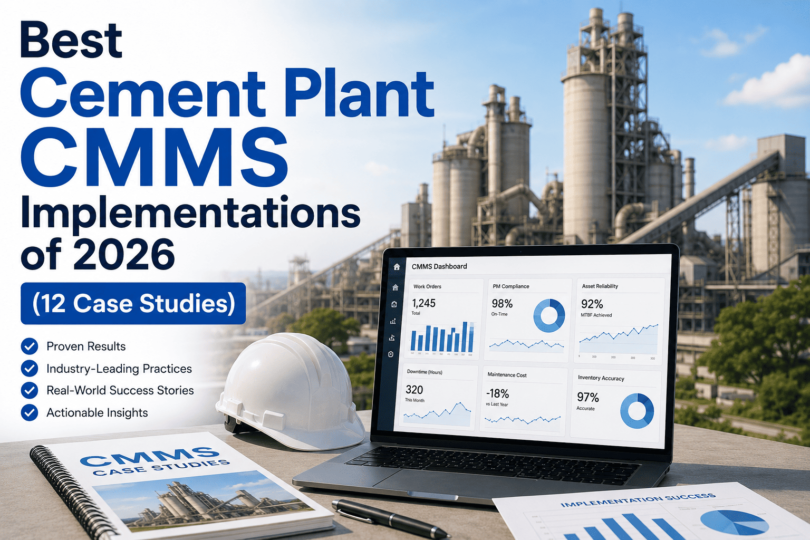Click the Inventory Accuracy donut chart

(x=637, y=411)
